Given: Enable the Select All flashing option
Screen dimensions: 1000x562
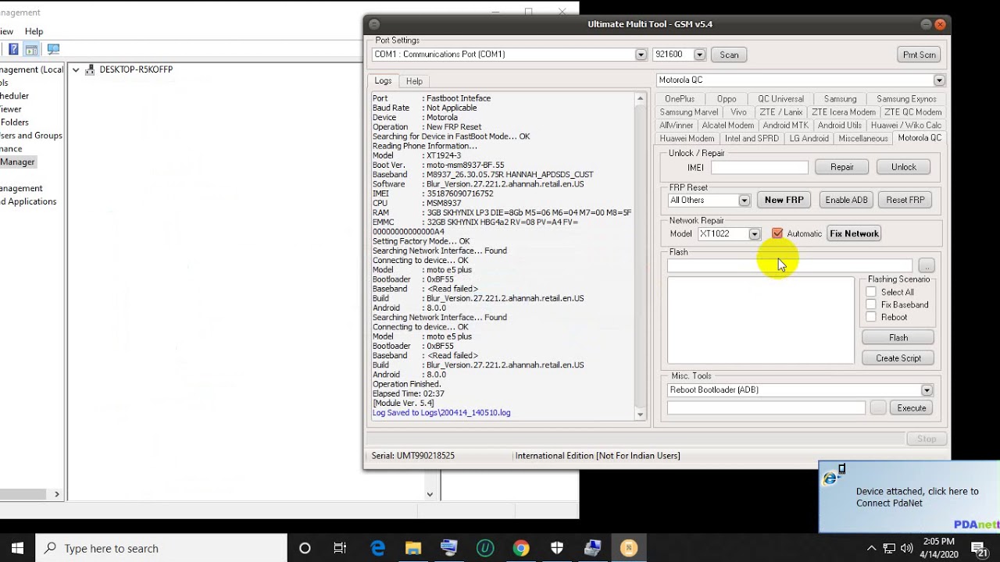Looking at the screenshot, I should point(871,292).
